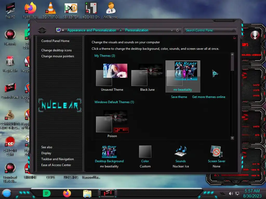Click the Save theme link
This screenshot has width=266, height=199.
[x=179, y=97]
